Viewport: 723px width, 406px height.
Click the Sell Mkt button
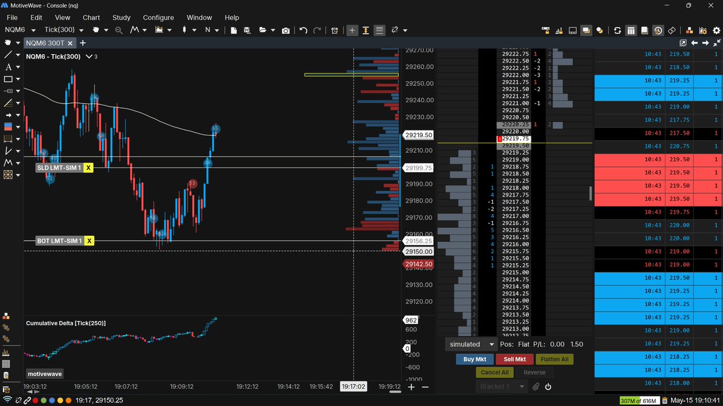[515, 359]
